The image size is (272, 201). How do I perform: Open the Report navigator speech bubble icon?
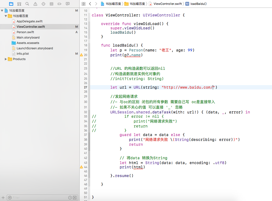coord(68,4)
